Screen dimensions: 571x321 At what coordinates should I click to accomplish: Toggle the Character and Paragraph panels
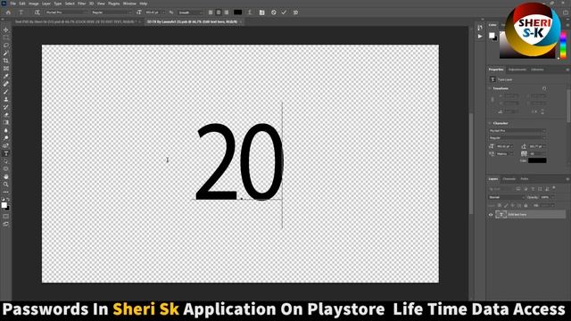pyautogui.click(x=261, y=12)
